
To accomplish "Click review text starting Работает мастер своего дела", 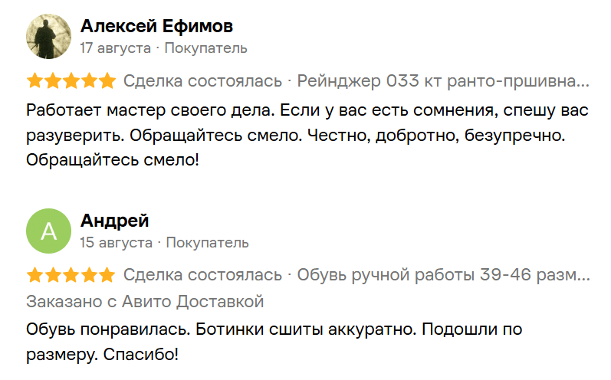I will (307, 135).
